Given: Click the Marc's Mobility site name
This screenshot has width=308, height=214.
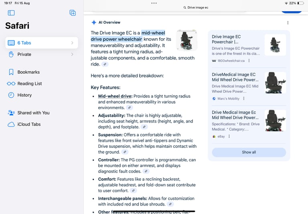Looking at the screenshot, I should point(229,98).
